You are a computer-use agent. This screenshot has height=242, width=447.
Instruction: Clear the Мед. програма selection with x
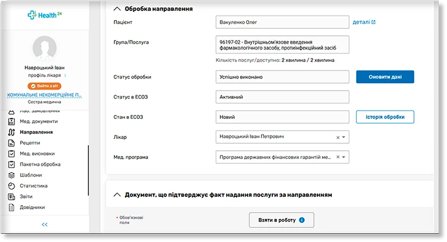coord(338,157)
